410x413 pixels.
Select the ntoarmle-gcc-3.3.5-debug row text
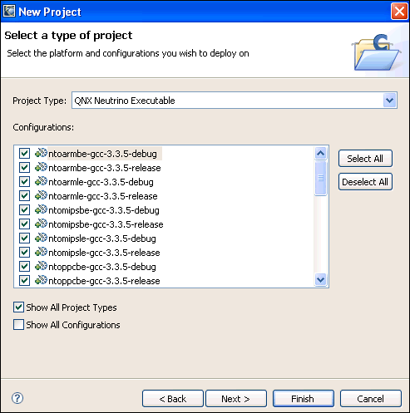(101, 182)
